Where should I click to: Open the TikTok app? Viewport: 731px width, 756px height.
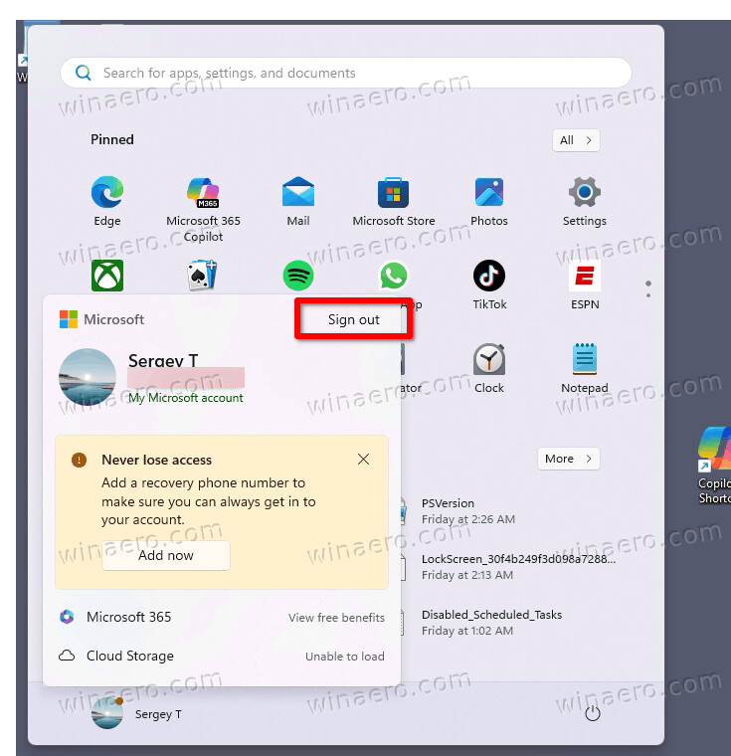click(x=489, y=284)
